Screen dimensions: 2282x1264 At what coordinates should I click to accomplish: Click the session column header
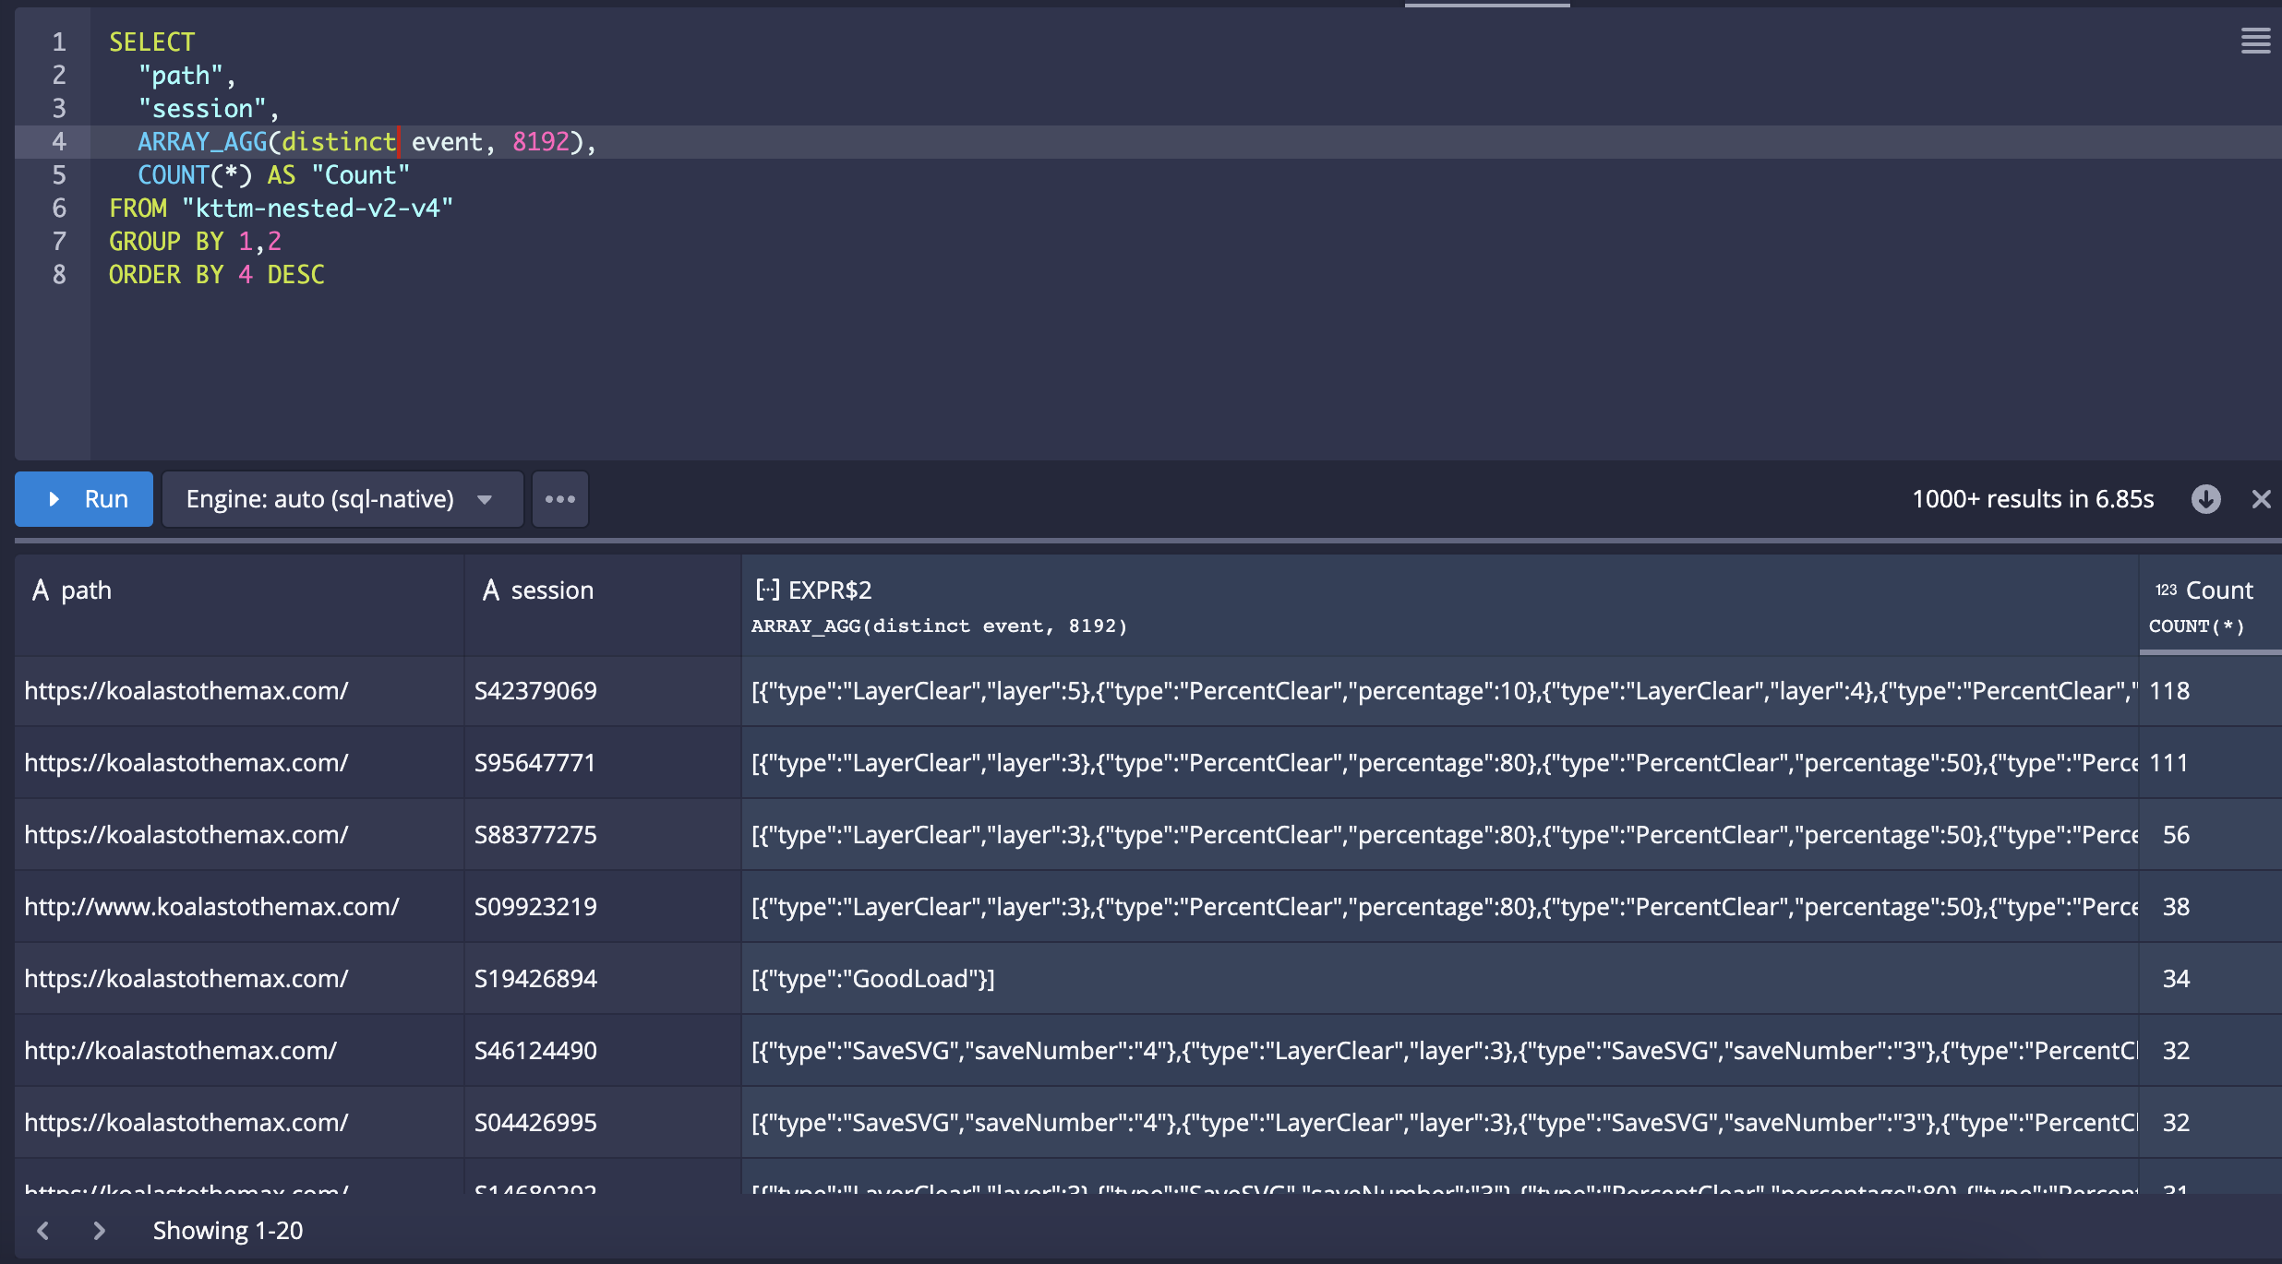tap(551, 590)
